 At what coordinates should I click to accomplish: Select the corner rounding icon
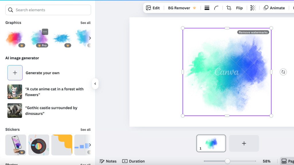[216, 8]
